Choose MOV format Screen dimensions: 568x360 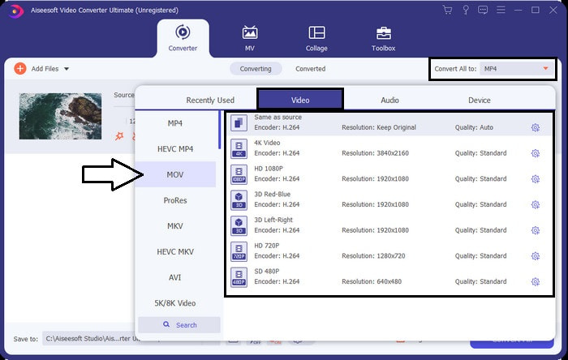click(175, 175)
